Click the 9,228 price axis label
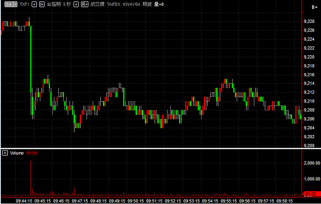This screenshot has height=204, width=321. click(x=309, y=21)
